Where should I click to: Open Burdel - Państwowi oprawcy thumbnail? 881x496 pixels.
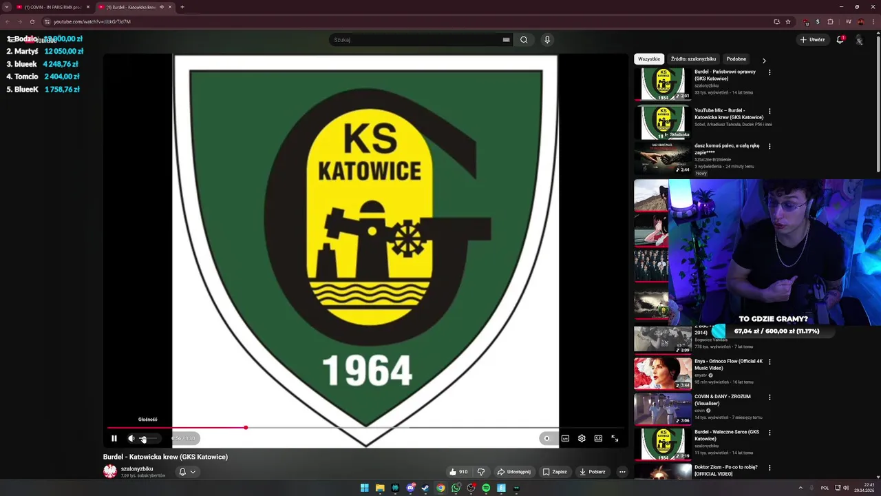click(663, 84)
